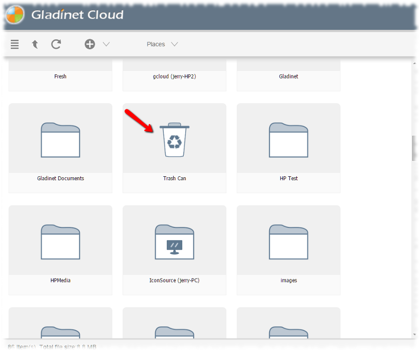
Task: Select the Fresh folder label
Action: [61, 76]
